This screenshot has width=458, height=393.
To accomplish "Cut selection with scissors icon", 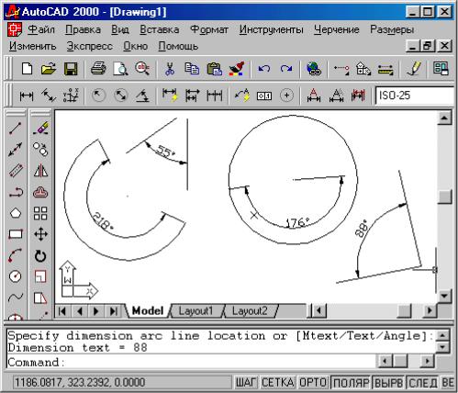I will tap(169, 69).
